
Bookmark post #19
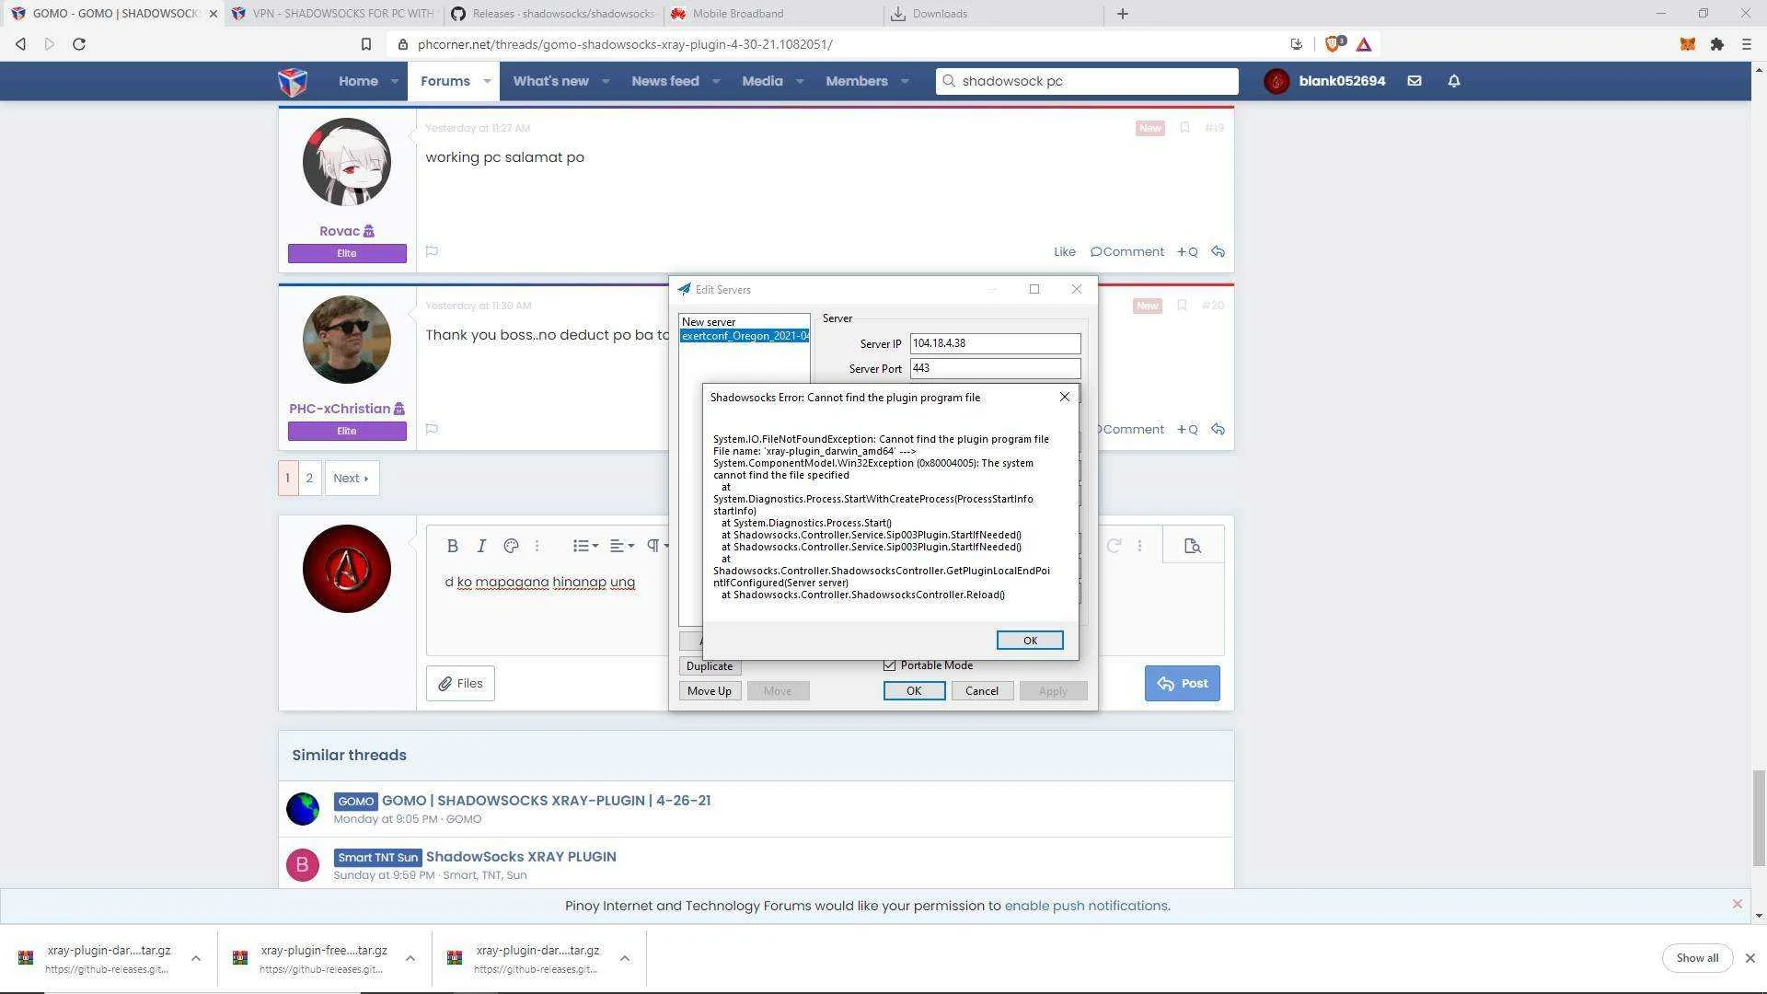click(1184, 128)
